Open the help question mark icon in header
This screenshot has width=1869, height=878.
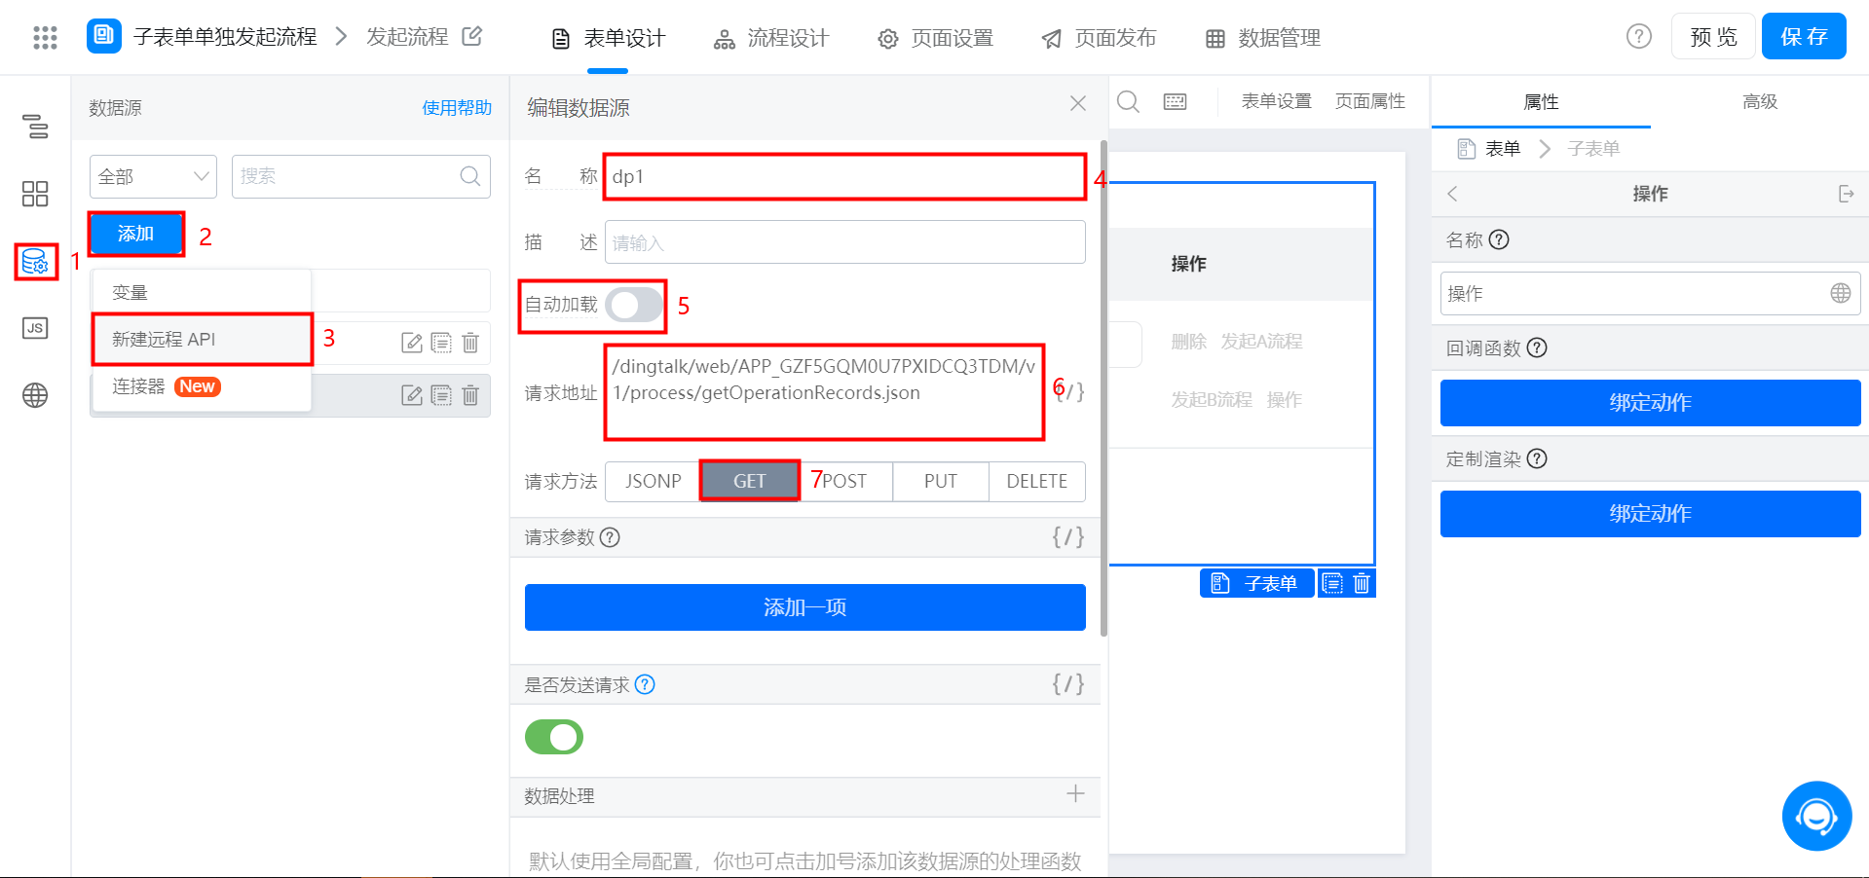pyautogui.click(x=1639, y=36)
